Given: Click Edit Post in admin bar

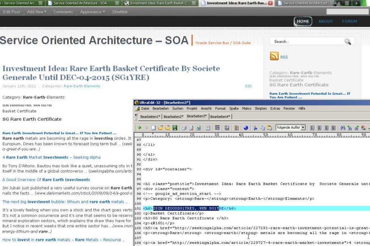Looking at the screenshot, I should tap(12, 12).
